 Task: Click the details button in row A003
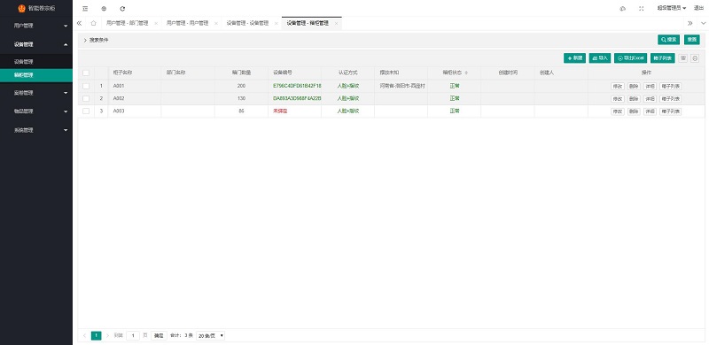(650, 111)
